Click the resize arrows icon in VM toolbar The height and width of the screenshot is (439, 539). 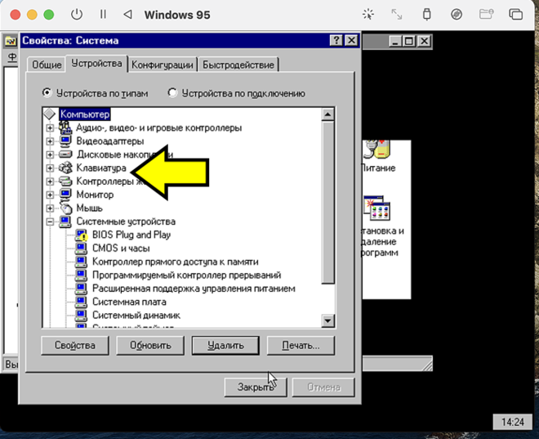pos(397,15)
